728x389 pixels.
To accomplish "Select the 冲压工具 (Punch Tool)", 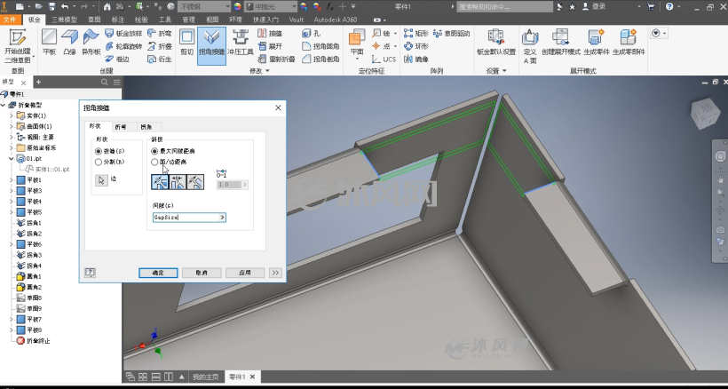I will (241, 43).
